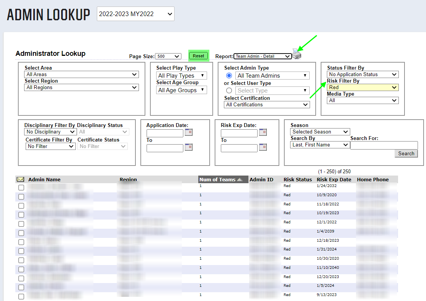Expand the Select Area dropdown
The height and width of the screenshot is (301, 426).
tap(82, 74)
